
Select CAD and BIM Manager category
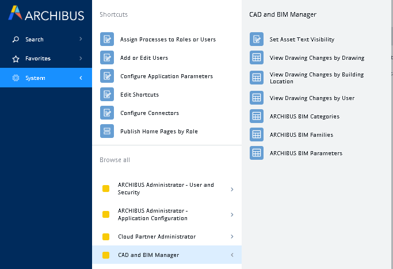pyautogui.click(x=167, y=255)
